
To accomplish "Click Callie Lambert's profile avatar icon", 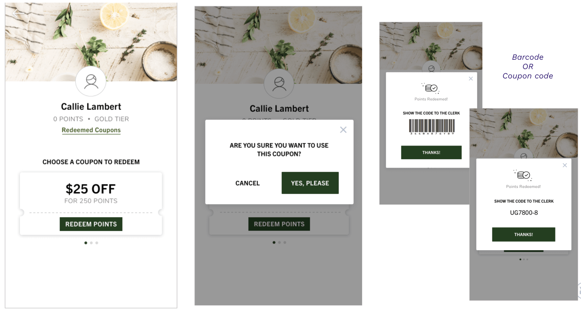I will (91, 81).
